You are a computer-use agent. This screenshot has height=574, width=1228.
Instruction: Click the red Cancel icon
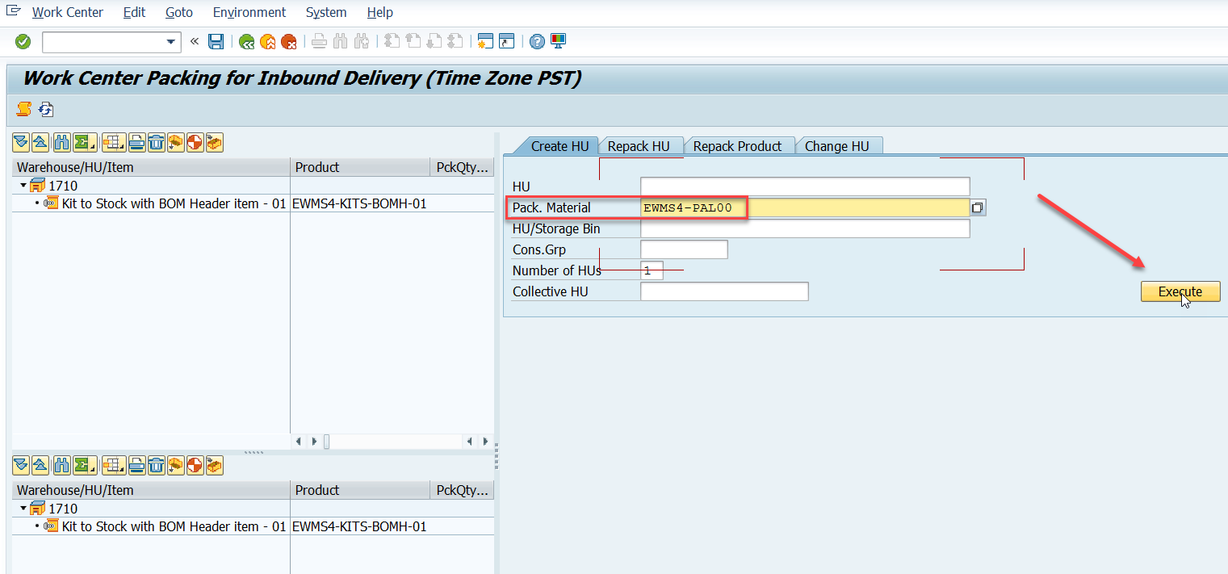288,41
